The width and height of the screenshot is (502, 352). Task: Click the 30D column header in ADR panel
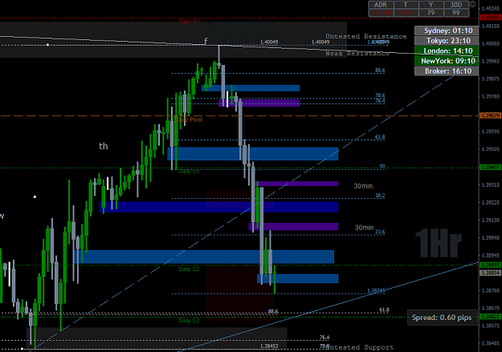point(456,5)
